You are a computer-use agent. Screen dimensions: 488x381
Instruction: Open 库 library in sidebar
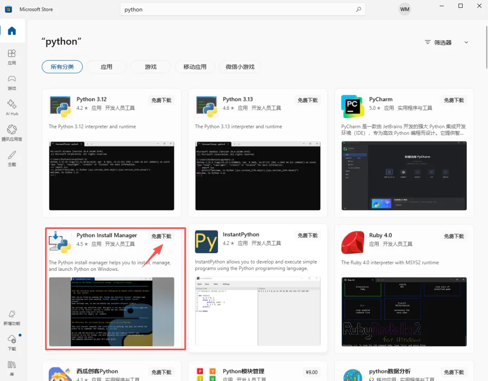point(12,368)
